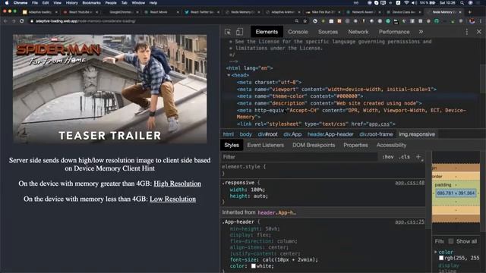Switch to React Twitter browser tab
486x273 pixels.
tap(202, 12)
